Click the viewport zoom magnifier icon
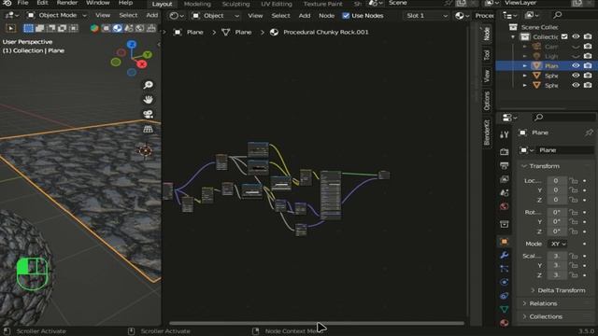598x336 pixels. tap(148, 85)
